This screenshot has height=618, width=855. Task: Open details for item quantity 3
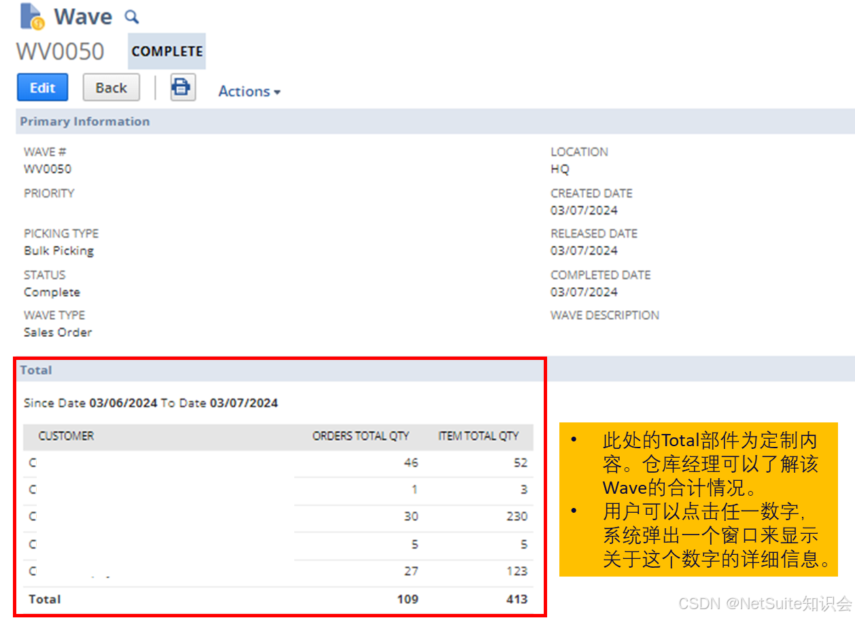pos(524,490)
